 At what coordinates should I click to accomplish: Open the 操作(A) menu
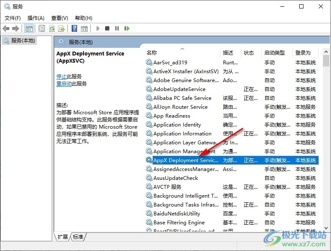coord(36,18)
